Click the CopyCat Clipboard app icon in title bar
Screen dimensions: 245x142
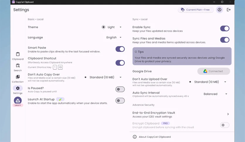[x=13, y=2]
